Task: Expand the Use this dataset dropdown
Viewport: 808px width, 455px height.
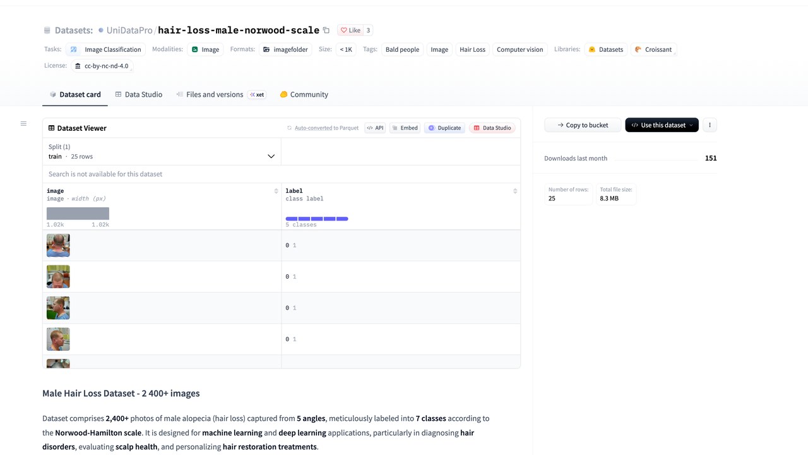Action: click(x=662, y=125)
